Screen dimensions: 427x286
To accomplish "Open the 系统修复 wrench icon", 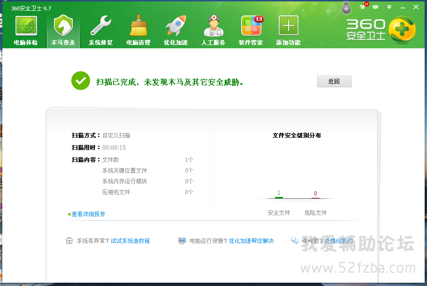I will click(x=101, y=30).
